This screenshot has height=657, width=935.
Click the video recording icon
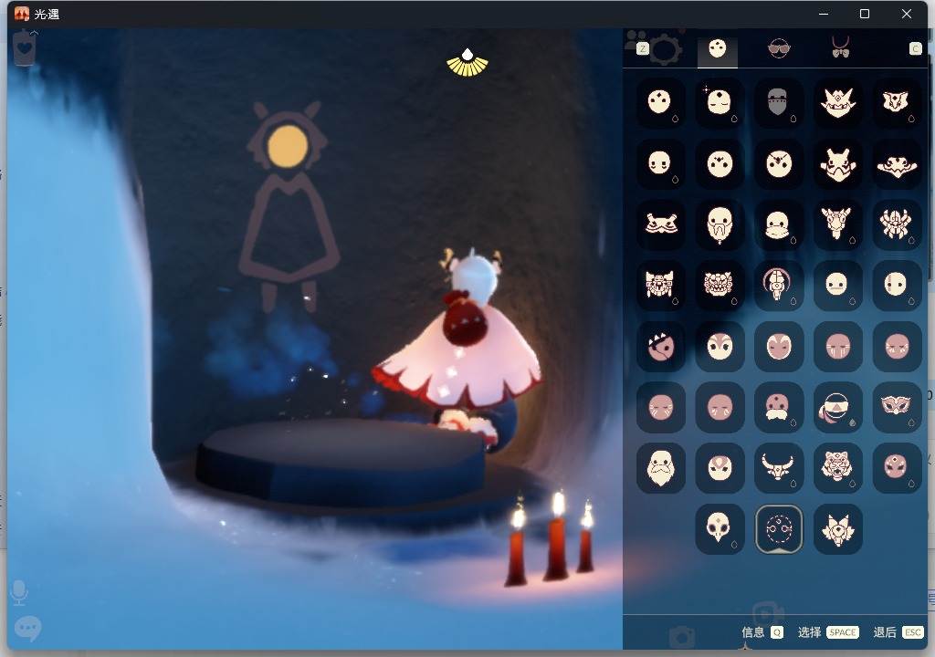pyautogui.click(x=768, y=614)
